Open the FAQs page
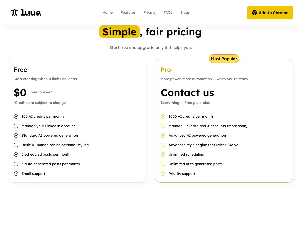Image resolution: width=301 pixels, height=226 pixels. click(168, 12)
